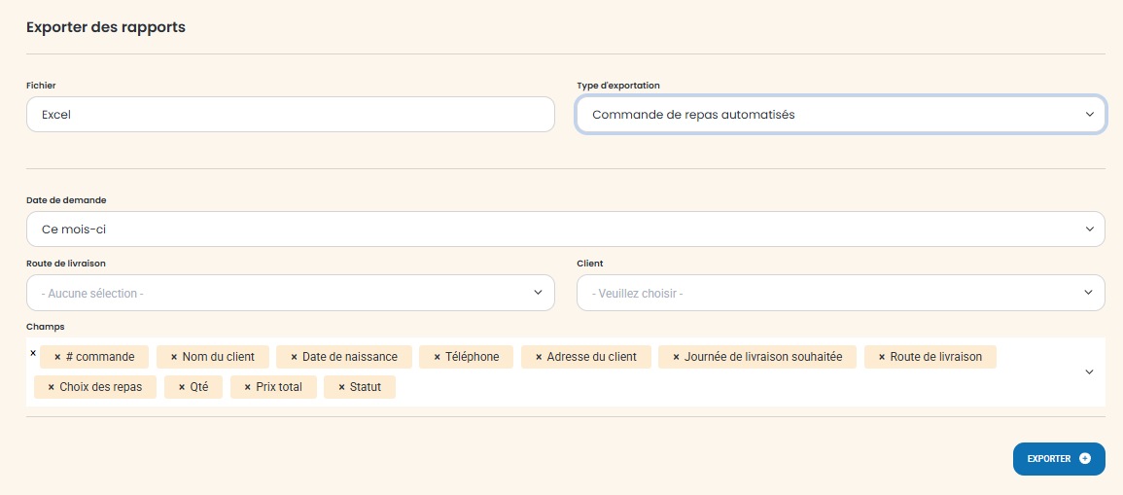Clear all selected fields in Champs
The width and height of the screenshot is (1123, 495).
(33, 353)
